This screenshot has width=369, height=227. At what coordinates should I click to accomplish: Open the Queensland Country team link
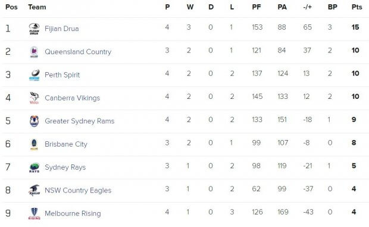coord(78,52)
